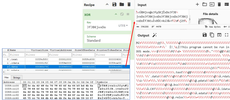Click the symbols text JBKjvxDoJfJBKjvx
The width and height of the screenshot is (230, 100).
coord(113,92)
